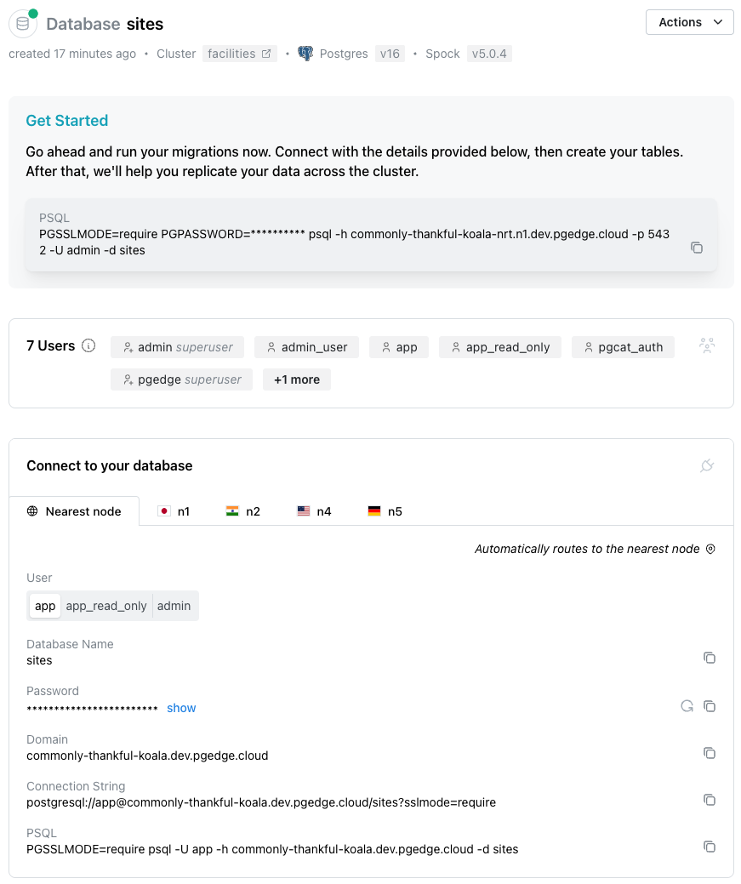Switch connection user to app
The image size is (741, 884).
(44, 606)
